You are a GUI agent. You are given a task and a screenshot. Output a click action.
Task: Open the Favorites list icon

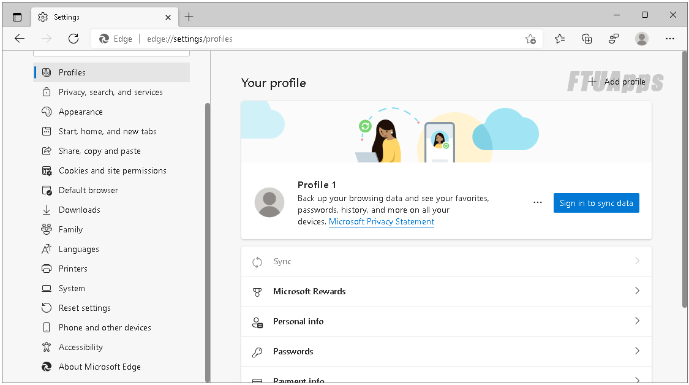click(x=560, y=39)
